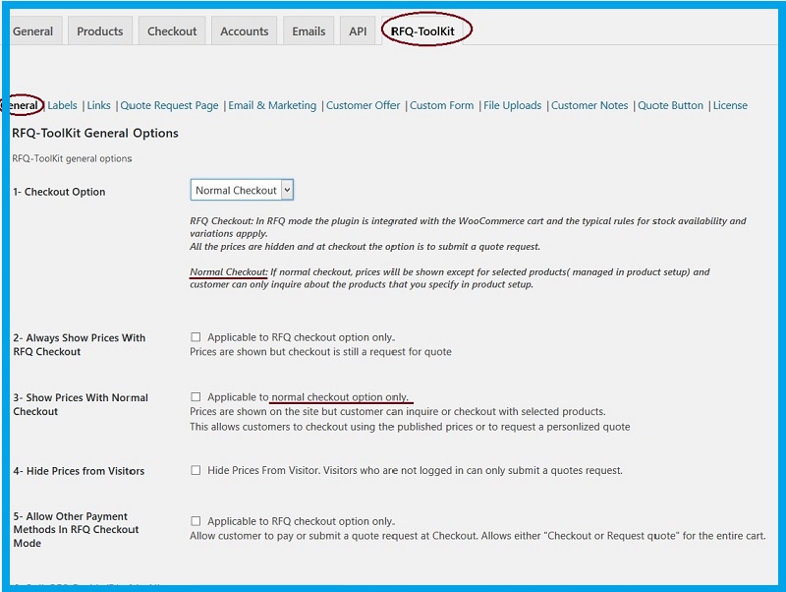Go to File Uploads settings

[x=512, y=105]
